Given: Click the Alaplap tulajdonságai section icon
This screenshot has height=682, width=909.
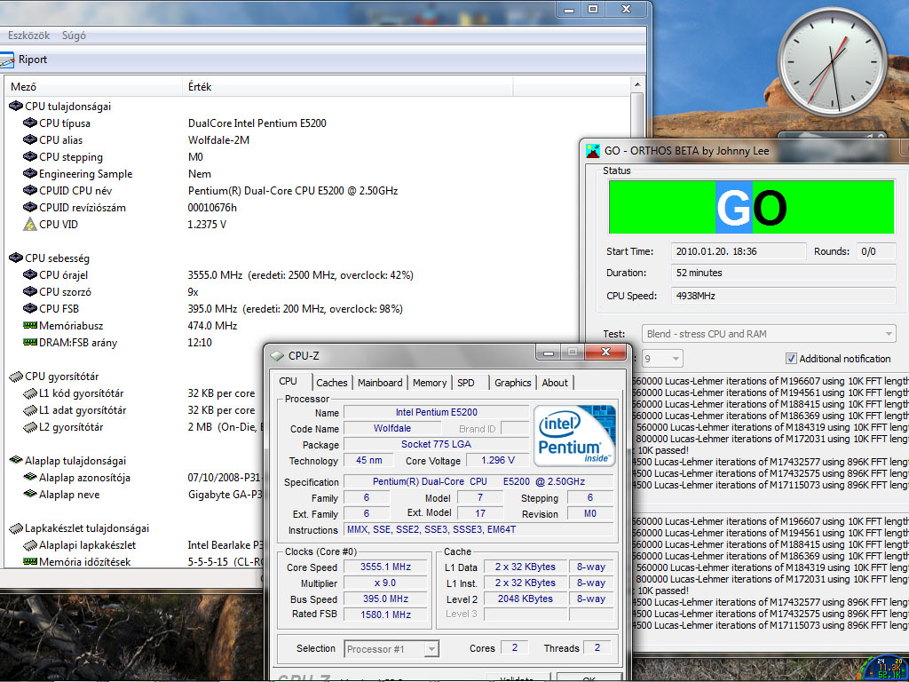Looking at the screenshot, I should click(16, 461).
